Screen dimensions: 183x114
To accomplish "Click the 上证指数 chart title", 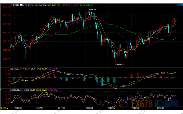I will click(15, 5).
